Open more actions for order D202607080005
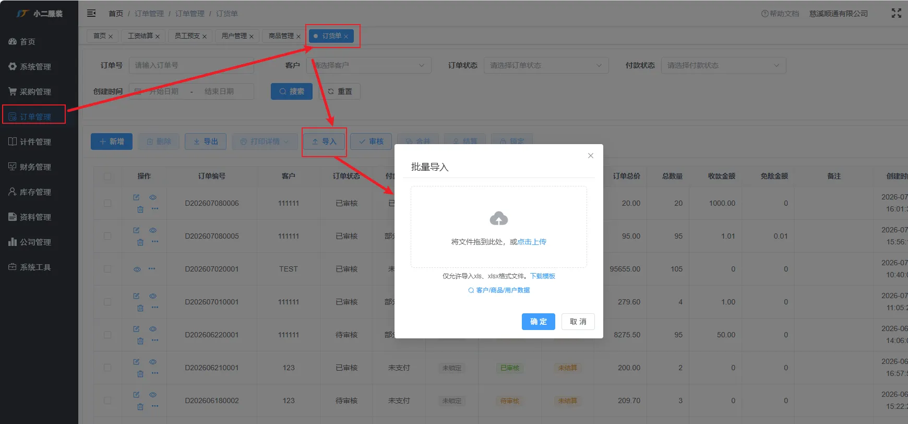Screen dimensions: 908x424 pyautogui.click(x=155, y=241)
